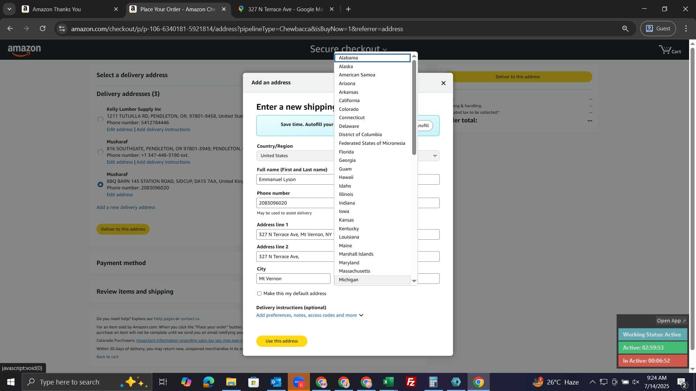The height and width of the screenshot is (391, 696).
Task: Choose Massachusetts from state list
Action: tap(372, 271)
